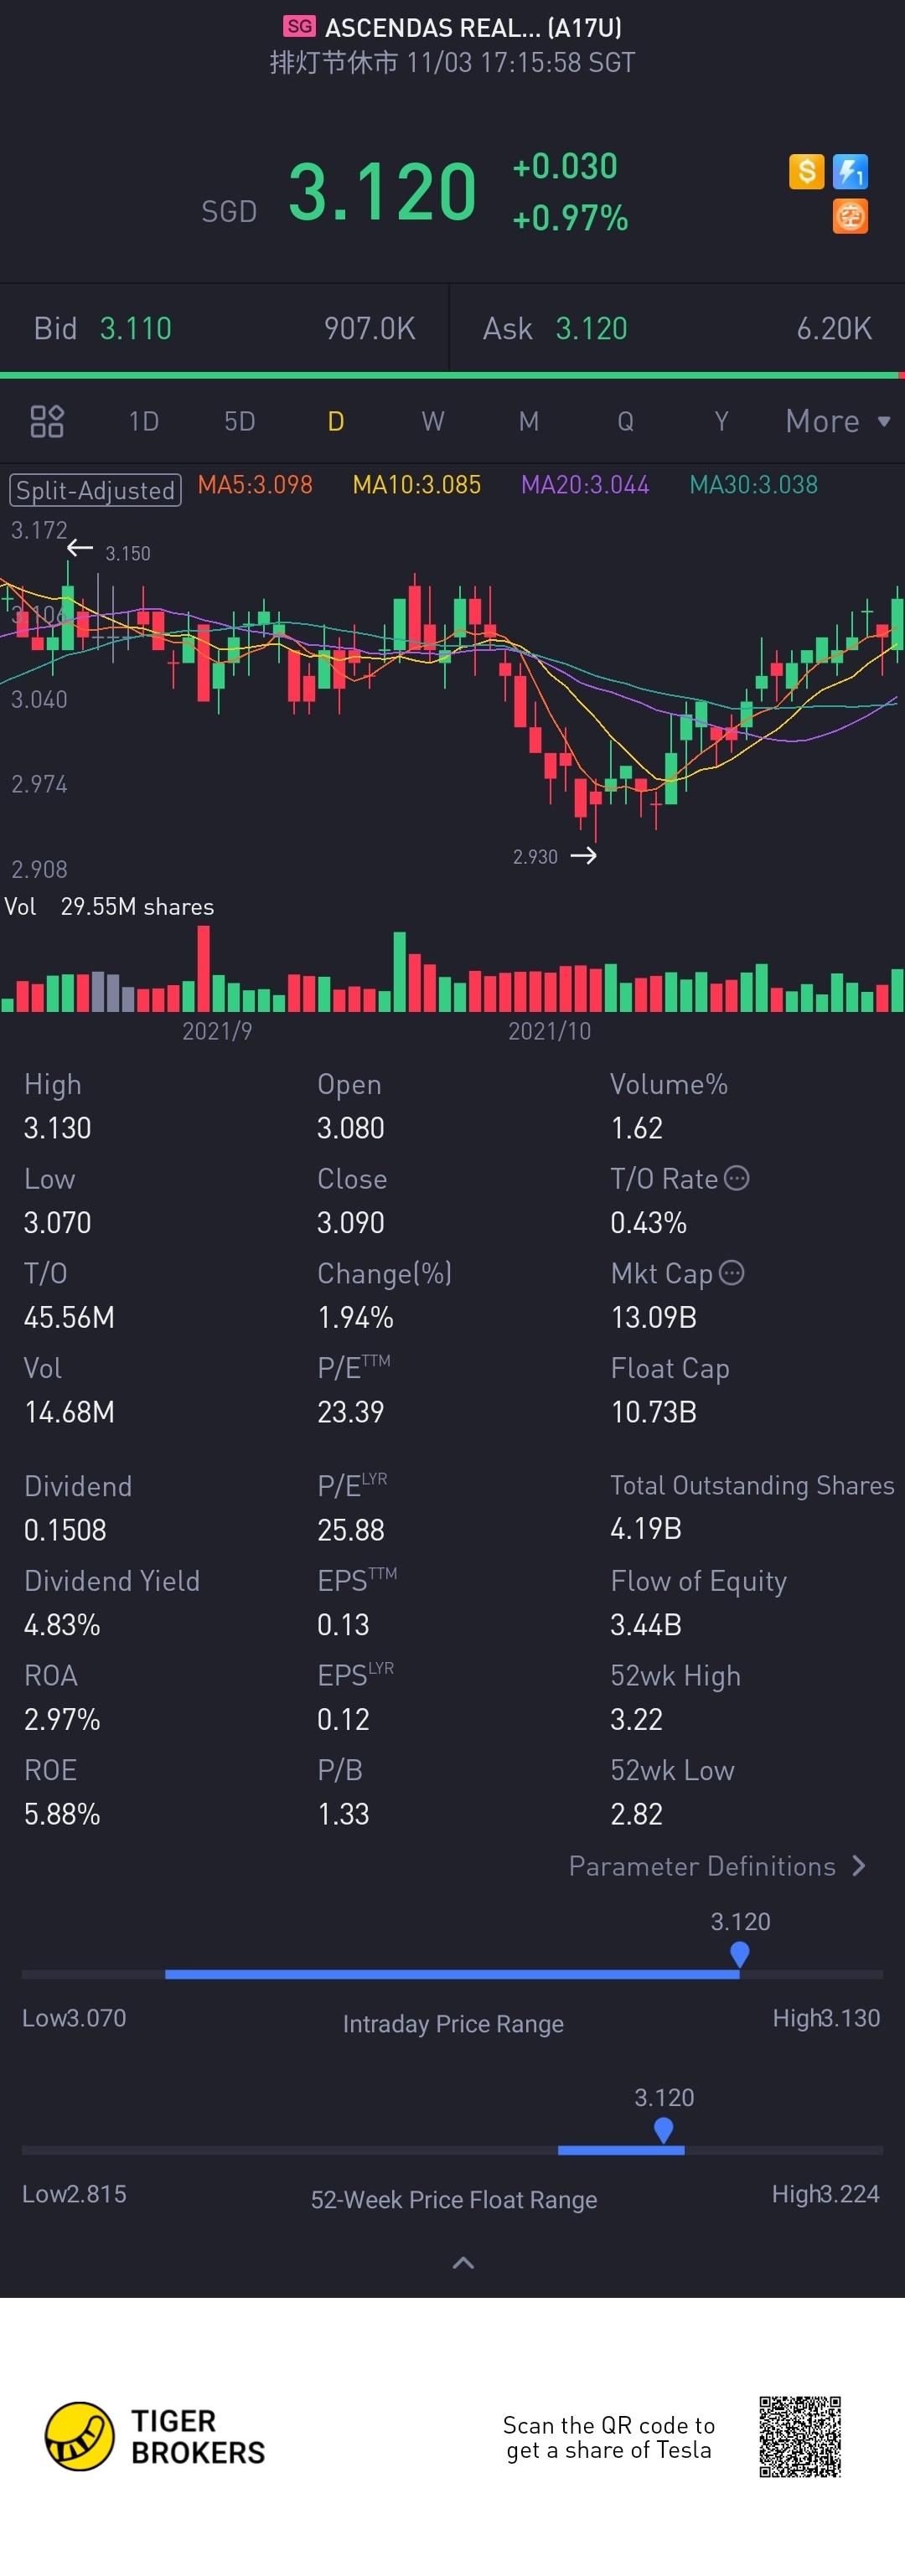Open the T/O Rate info icon
The image size is (905, 2576).
736,1178
